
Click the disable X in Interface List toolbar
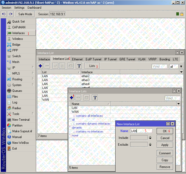click(x=62, y=66)
